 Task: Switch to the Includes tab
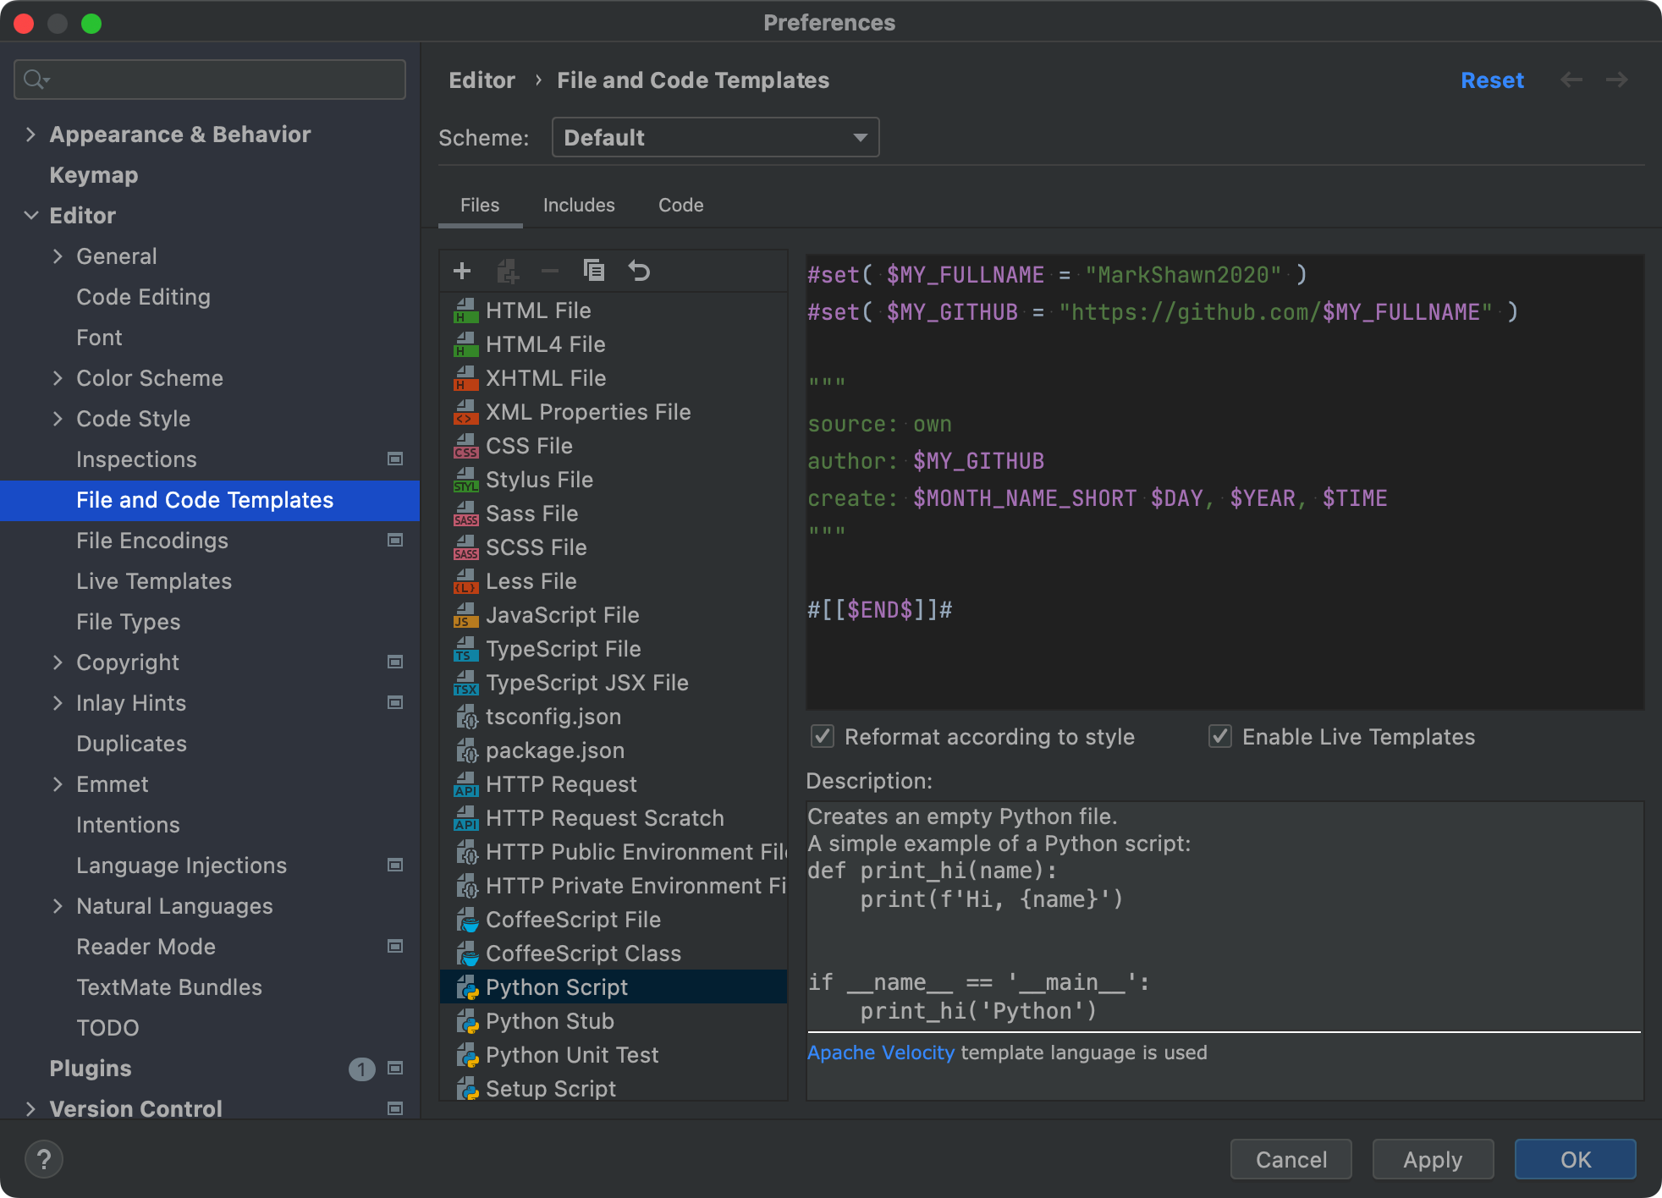pyautogui.click(x=579, y=205)
